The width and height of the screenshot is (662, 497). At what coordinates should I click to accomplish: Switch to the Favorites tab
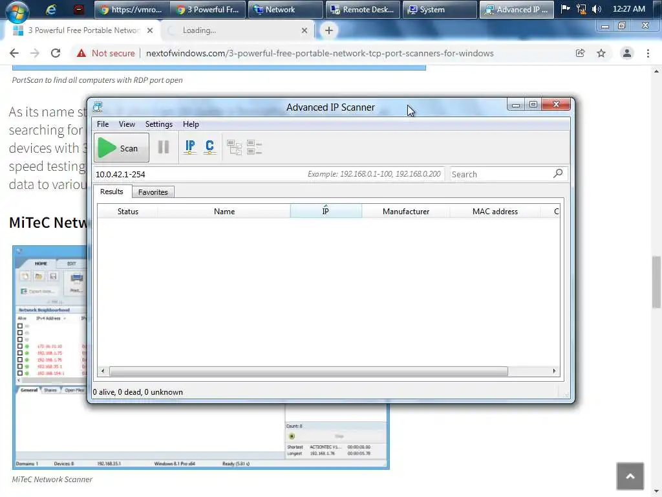153,192
